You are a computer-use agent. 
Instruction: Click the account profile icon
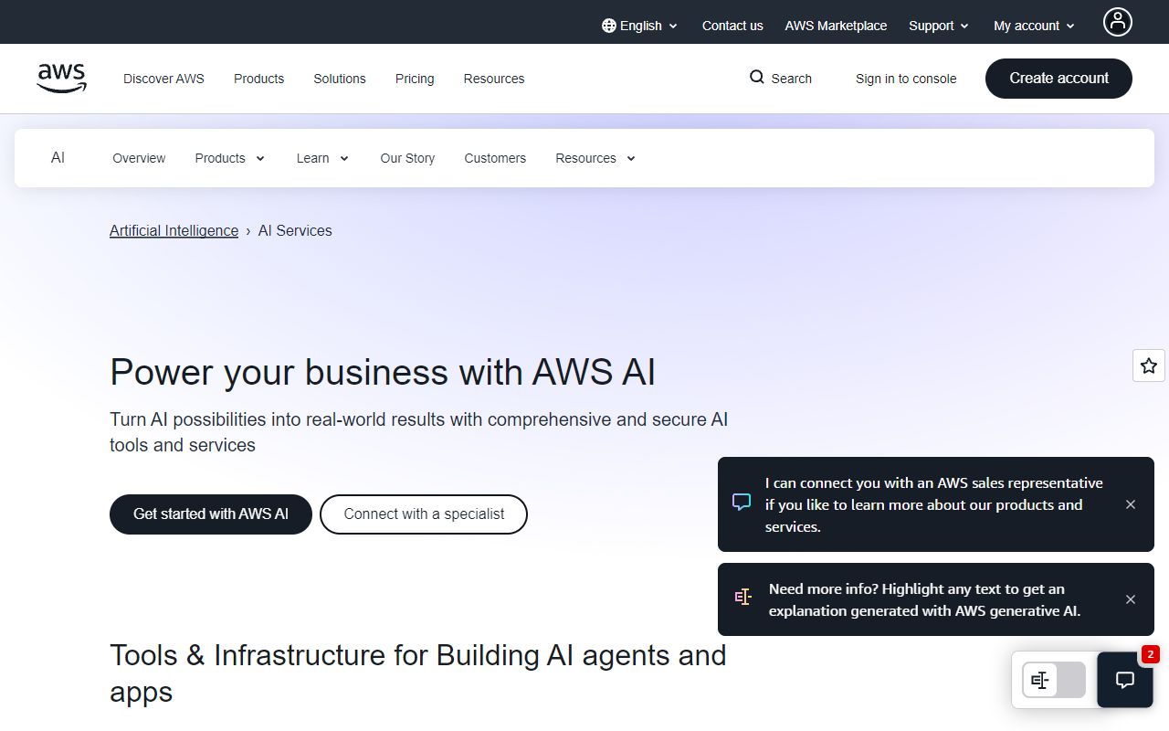pyautogui.click(x=1118, y=21)
